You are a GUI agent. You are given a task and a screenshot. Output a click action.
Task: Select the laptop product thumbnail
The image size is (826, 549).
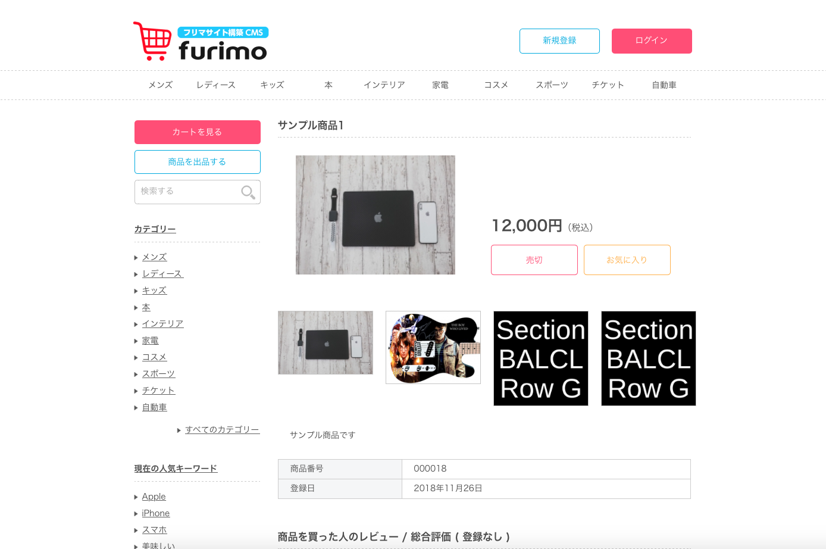pyautogui.click(x=326, y=342)
